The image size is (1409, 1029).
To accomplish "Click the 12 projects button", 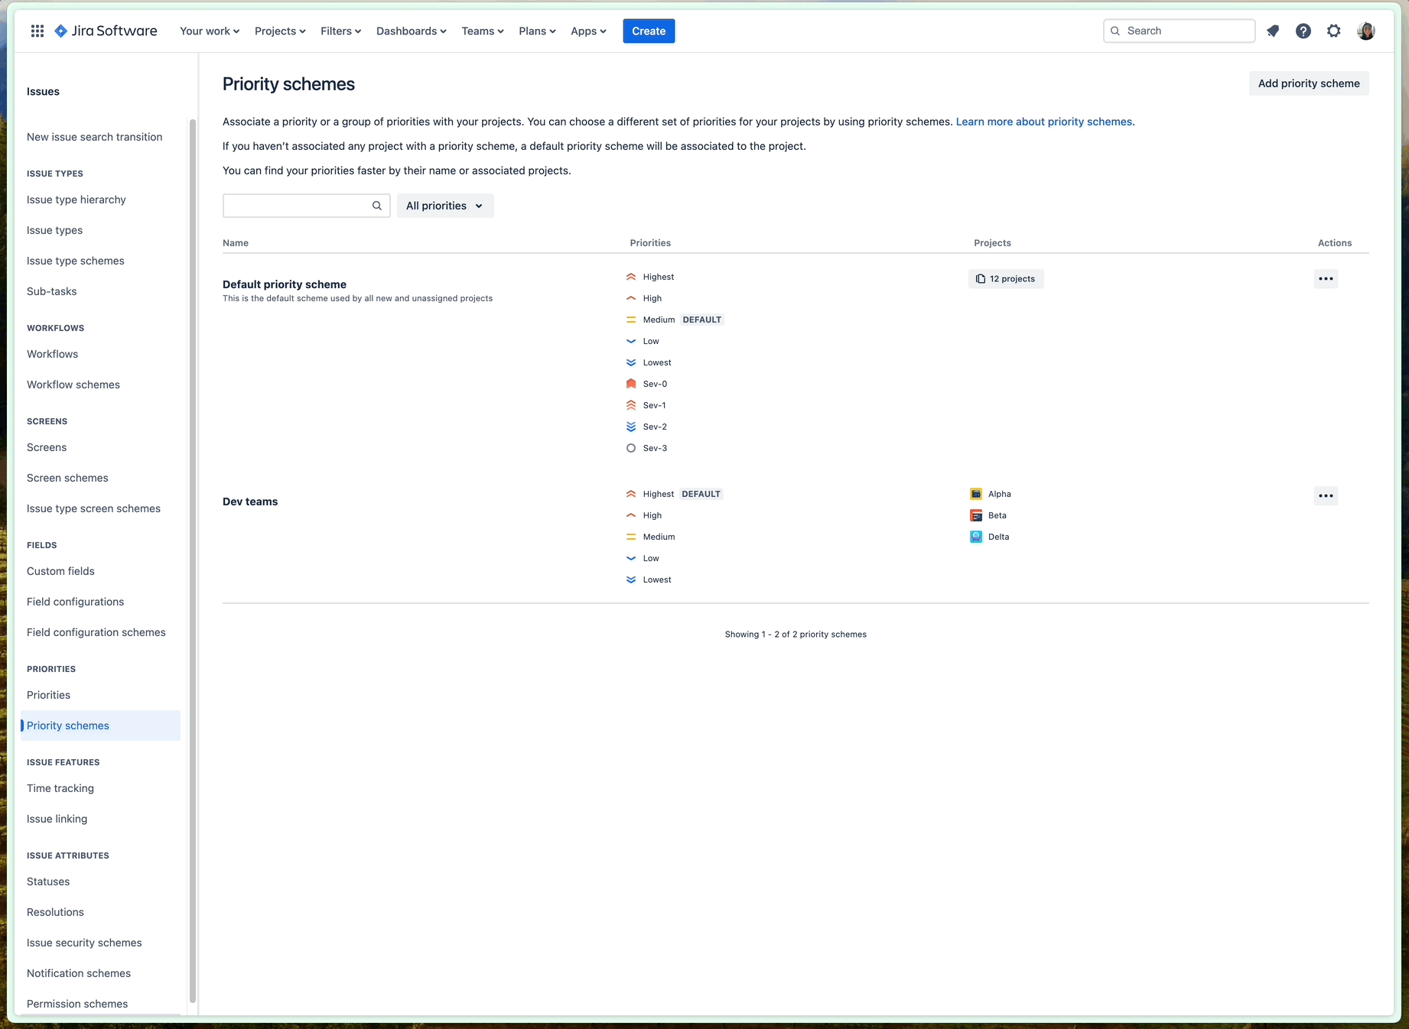I will click(x=1006, y=279).
